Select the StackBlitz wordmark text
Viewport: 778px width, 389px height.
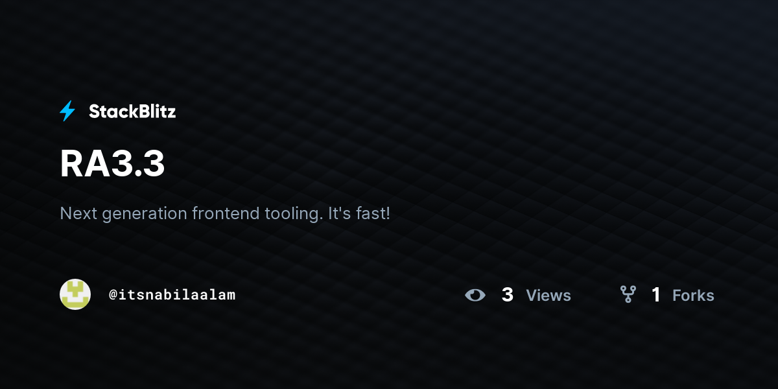point(132,112)
